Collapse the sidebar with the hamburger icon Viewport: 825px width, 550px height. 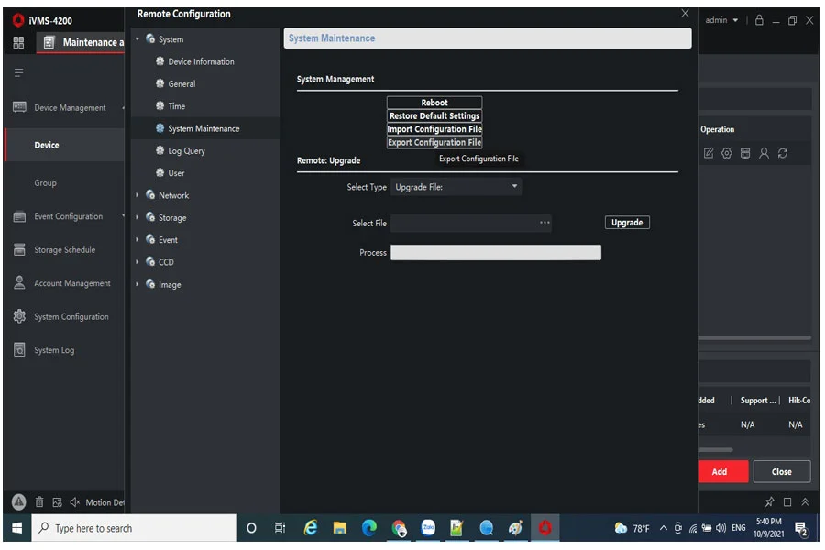(18, 72)
